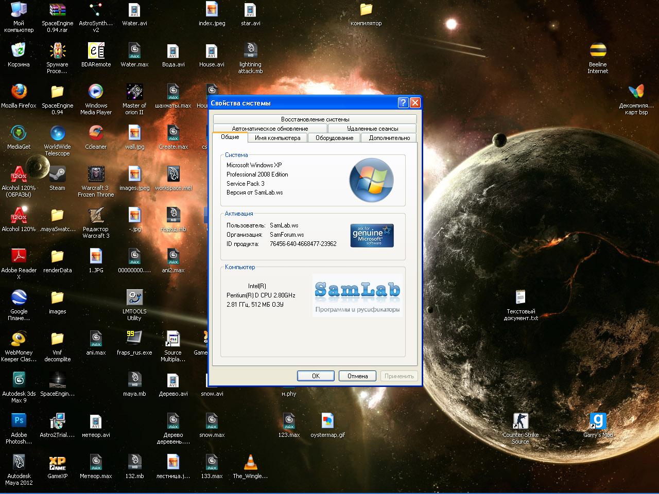Select the Master of Orion II icon
659x494 pixels.
coord(134,92)
